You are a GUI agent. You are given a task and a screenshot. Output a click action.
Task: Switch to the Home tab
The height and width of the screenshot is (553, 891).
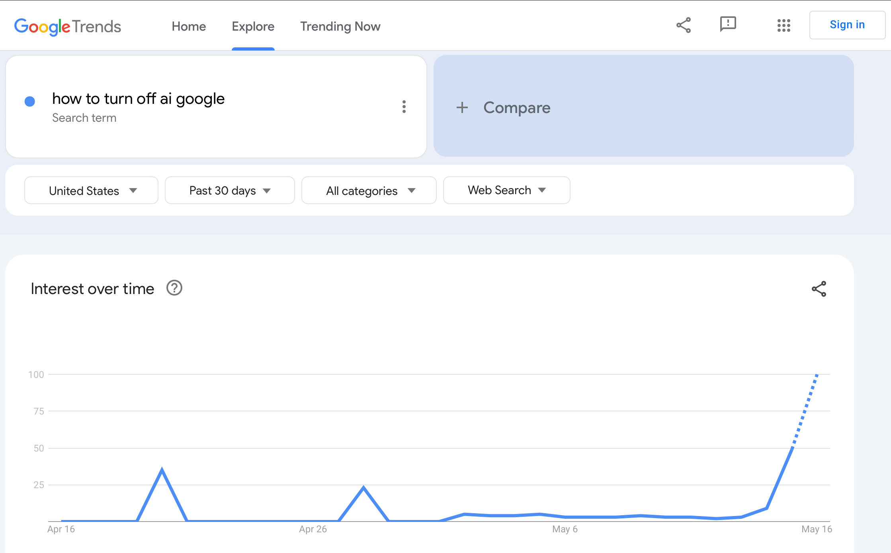click(x=189, y=26)
